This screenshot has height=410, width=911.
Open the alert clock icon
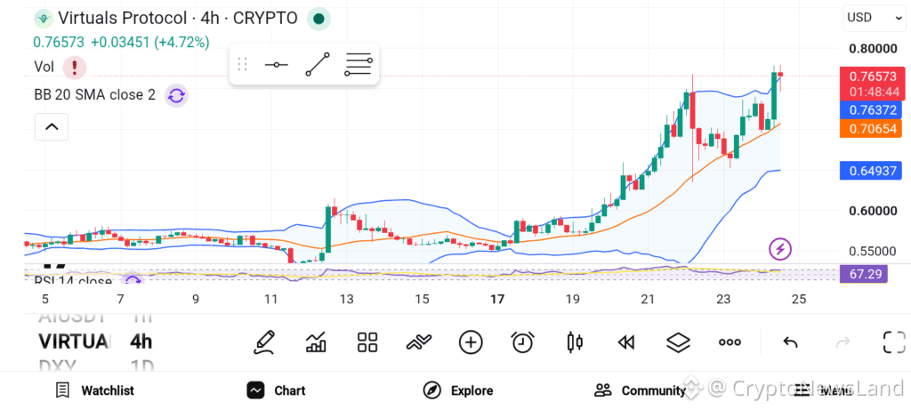[522, 342]
